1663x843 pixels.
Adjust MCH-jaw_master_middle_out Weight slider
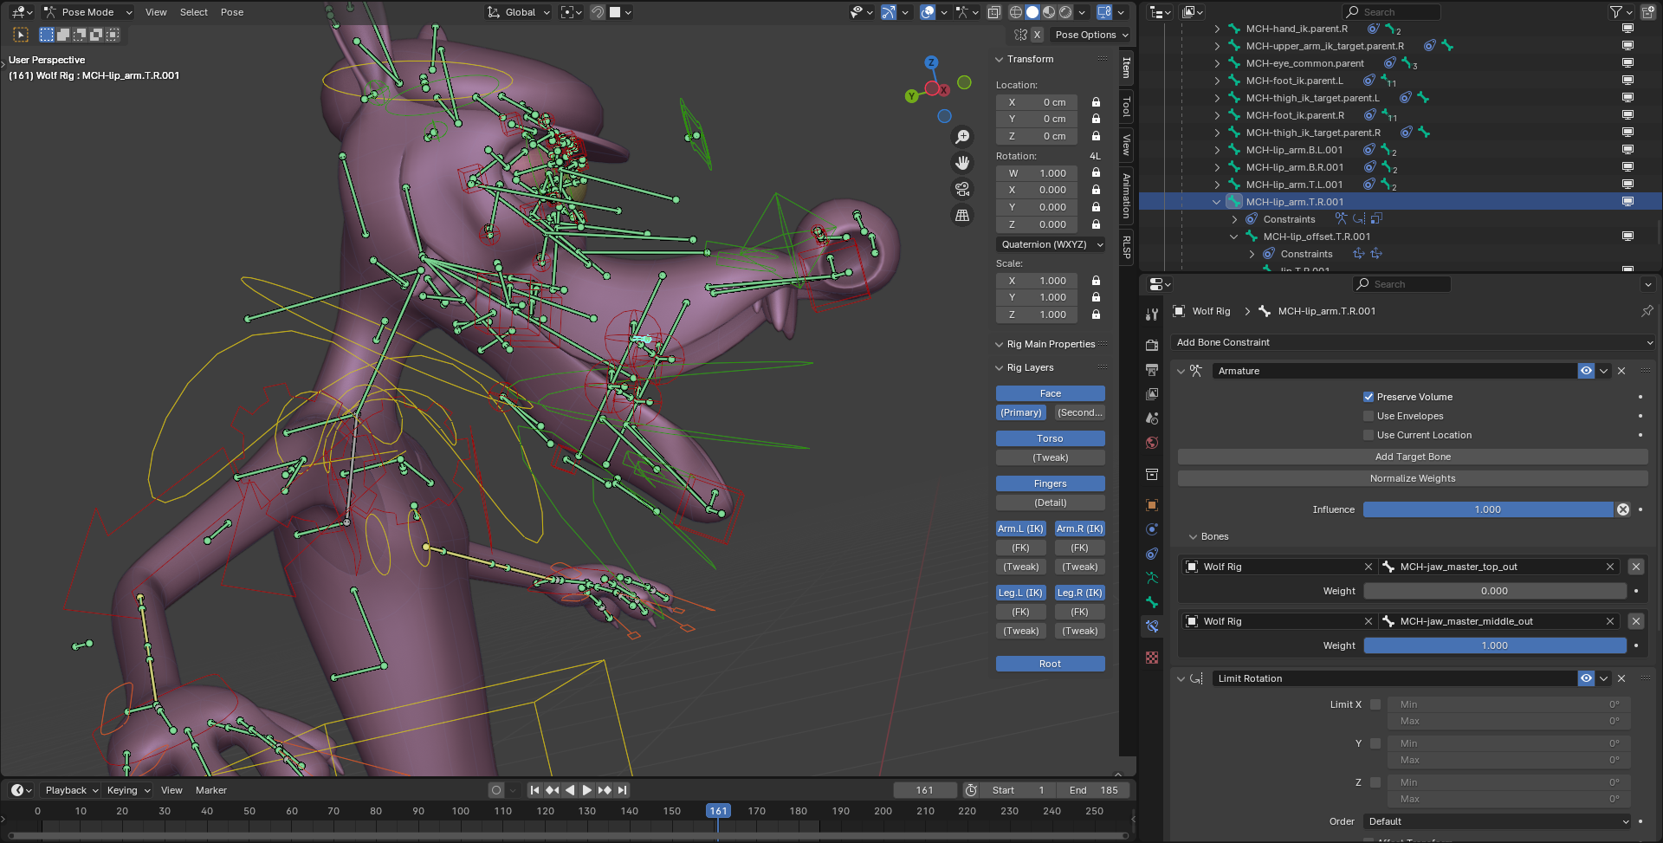[x=1495, y=645]
